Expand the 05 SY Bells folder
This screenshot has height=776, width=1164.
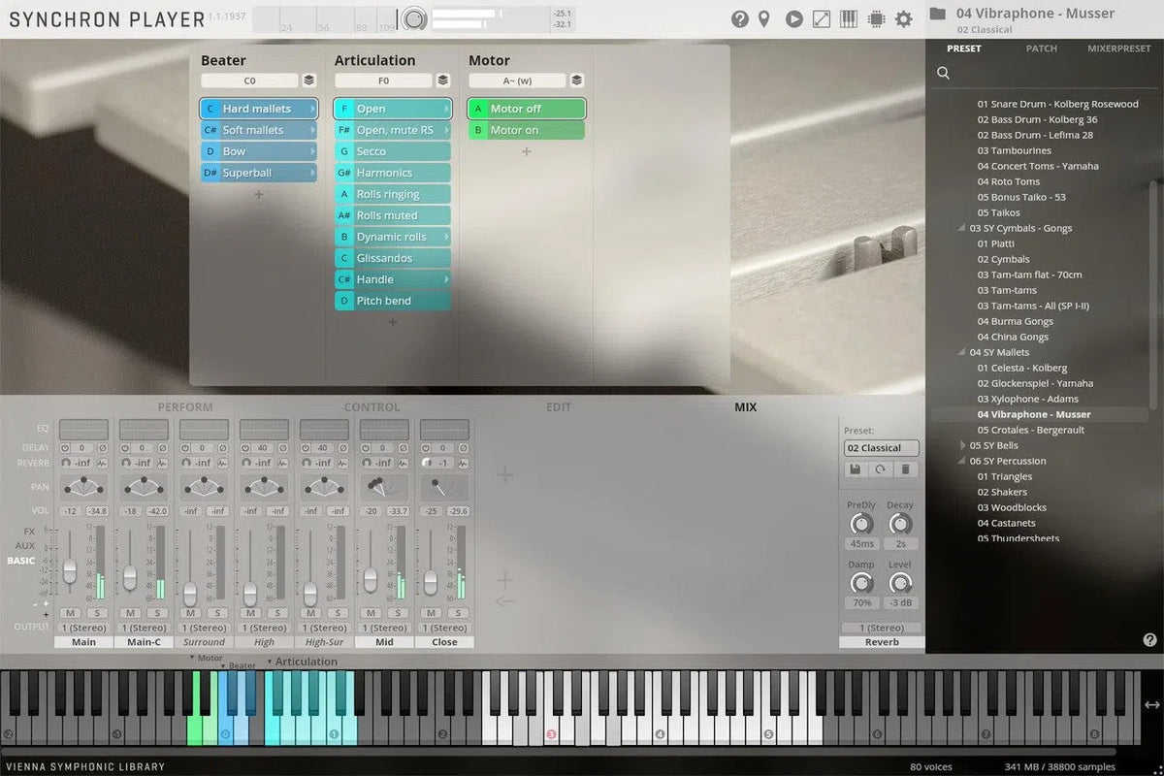[x=963, y=445]
